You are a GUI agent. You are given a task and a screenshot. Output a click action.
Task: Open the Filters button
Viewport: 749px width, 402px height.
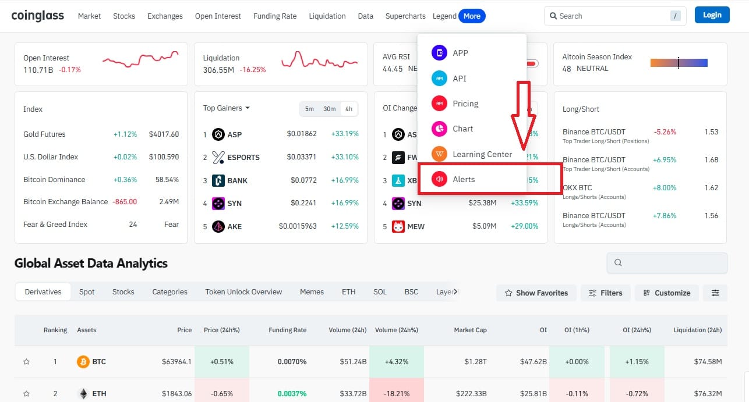(606, 293)
